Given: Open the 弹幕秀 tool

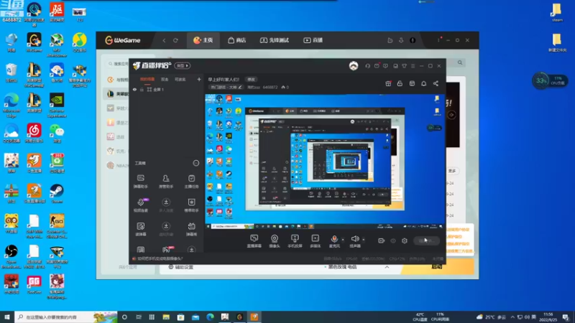Looking at the screenshot, I should 191,229.
